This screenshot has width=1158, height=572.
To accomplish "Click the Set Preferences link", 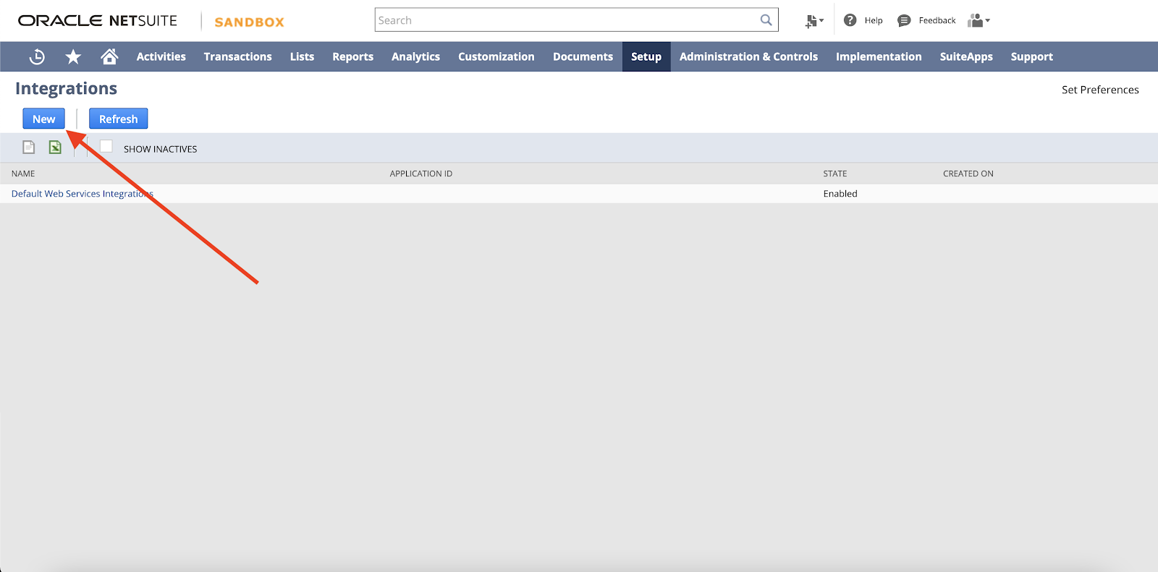I will point(1099,90).
